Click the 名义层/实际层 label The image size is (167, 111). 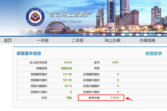pos(38,62)
